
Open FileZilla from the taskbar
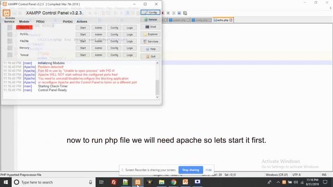[114, 182]
